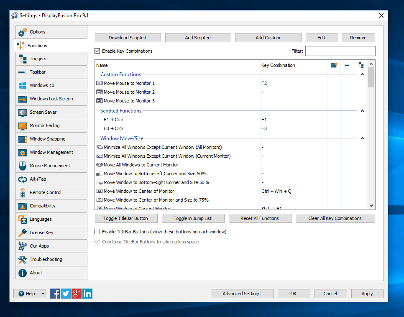Screen dimensions: 404x317
Task: Open the Help dropdown menu
Action: point(42,294)
